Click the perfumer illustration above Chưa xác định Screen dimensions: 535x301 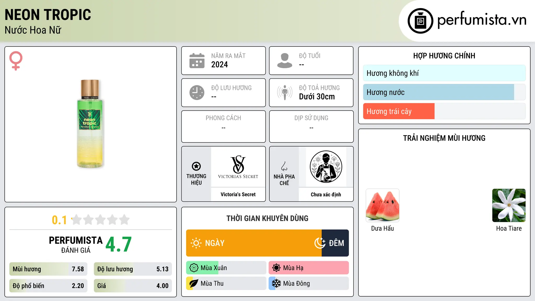[326, 167]
